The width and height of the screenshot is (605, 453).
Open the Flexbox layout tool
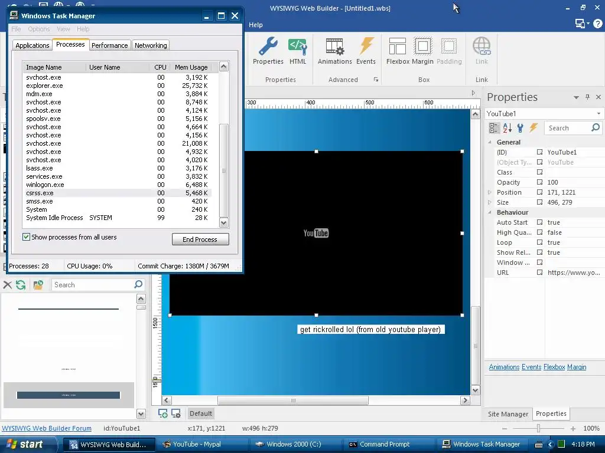pos(398,51)
